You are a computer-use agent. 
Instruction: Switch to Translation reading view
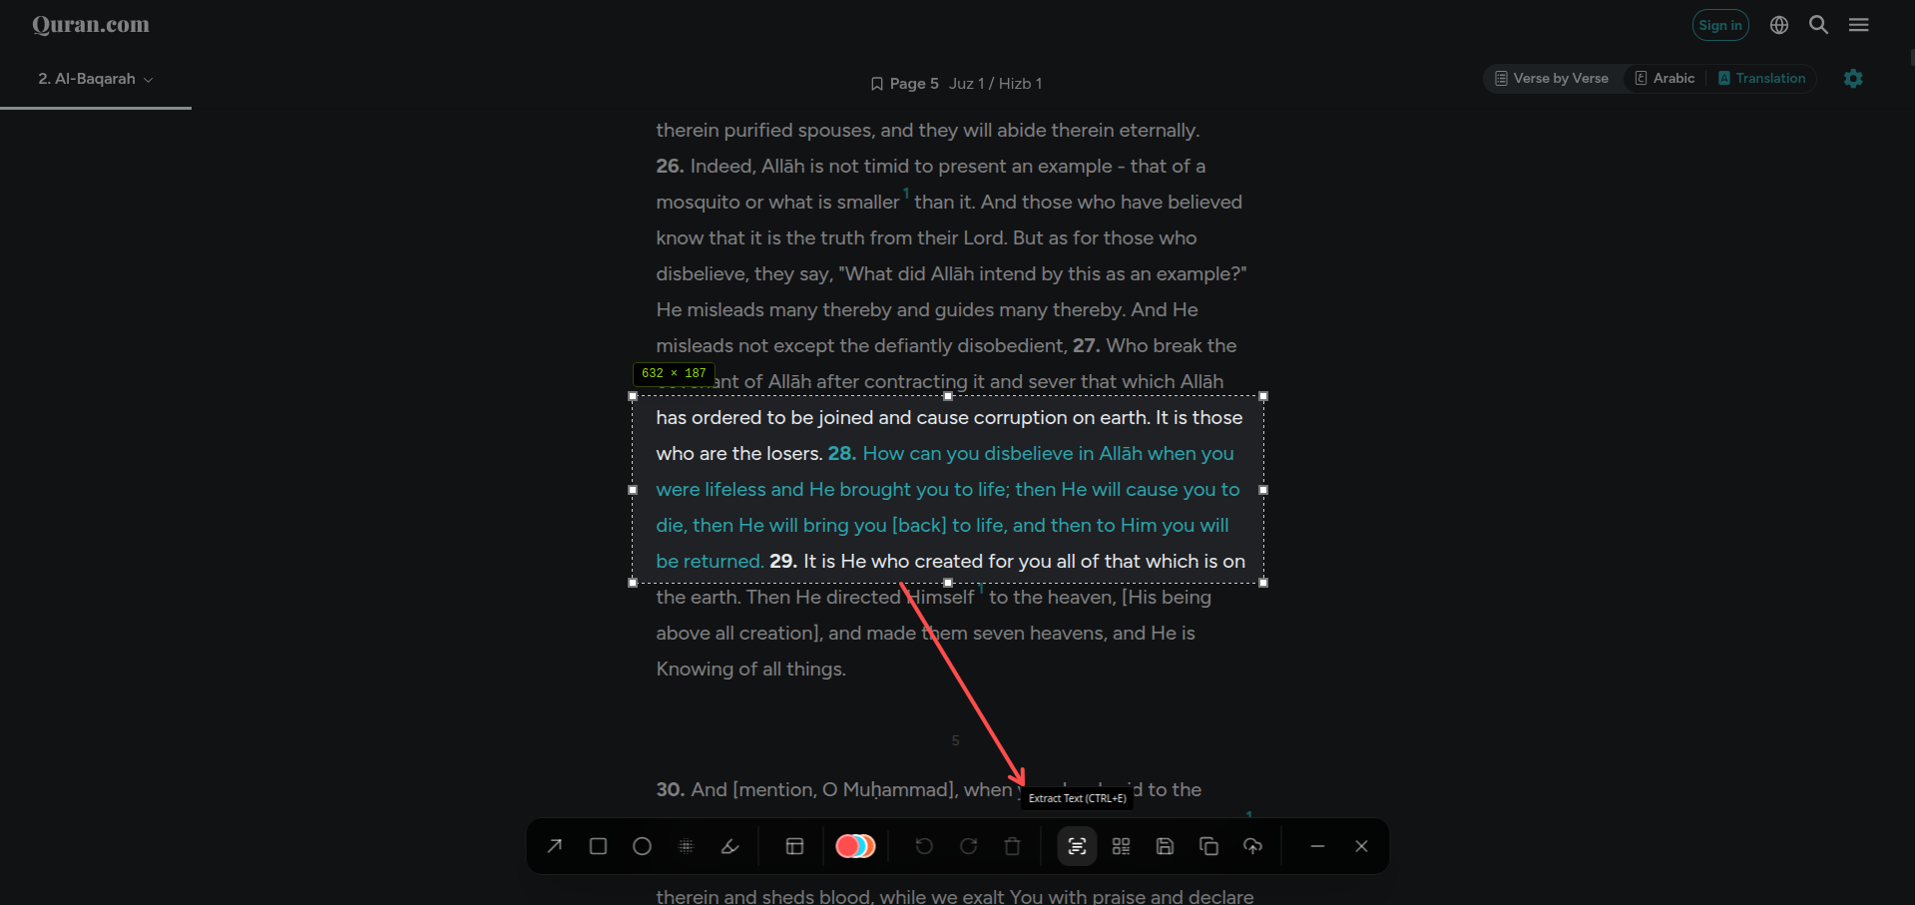1762,78
